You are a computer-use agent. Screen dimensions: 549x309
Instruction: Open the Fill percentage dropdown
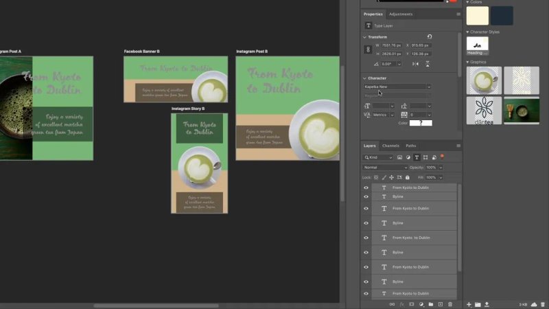click(441, 177)
